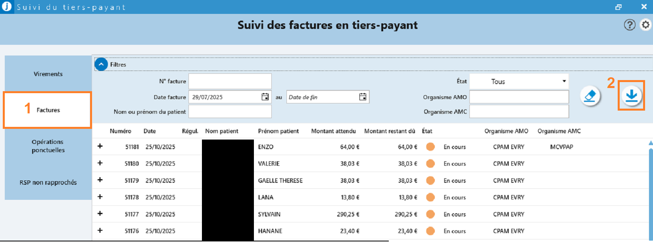Open calendar picker for start date
The height and width of the screenshot is (245, 653).
(x=265, y=97)
